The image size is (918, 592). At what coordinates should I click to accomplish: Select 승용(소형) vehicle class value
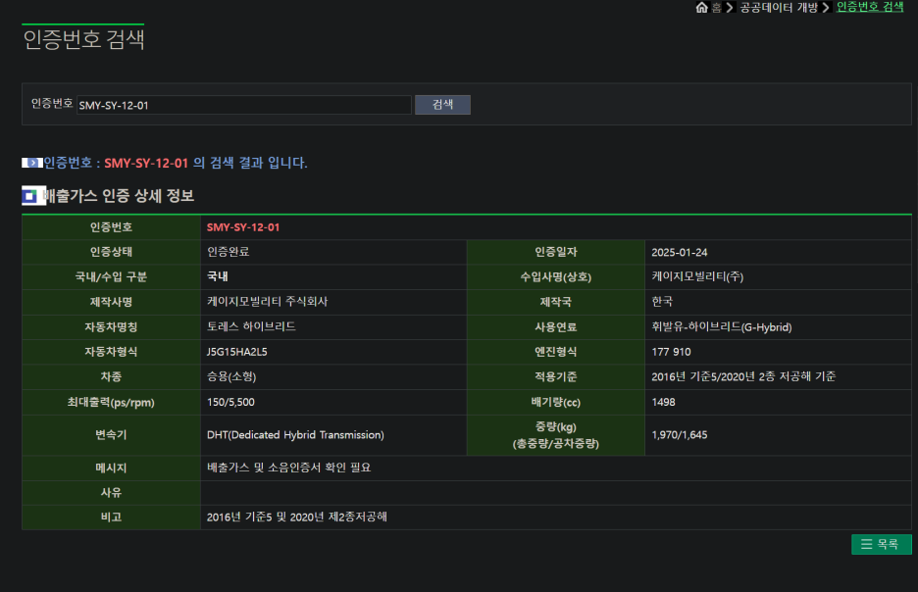click(231, 376)
